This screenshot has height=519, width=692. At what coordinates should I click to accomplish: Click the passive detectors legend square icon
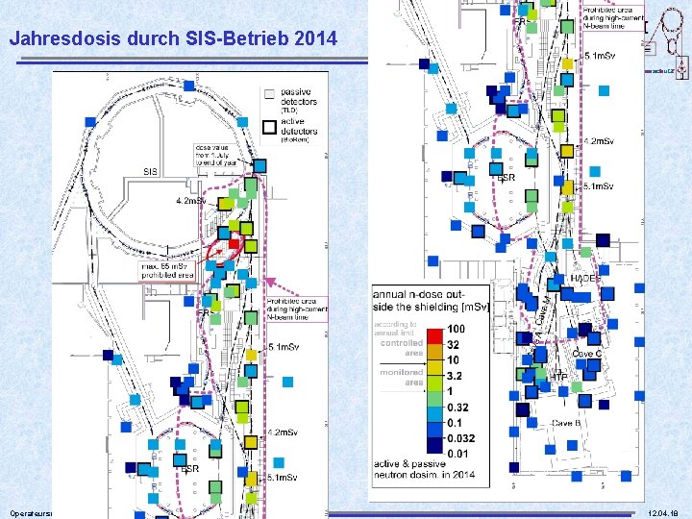pyautogui.click(x=269, y=94)
